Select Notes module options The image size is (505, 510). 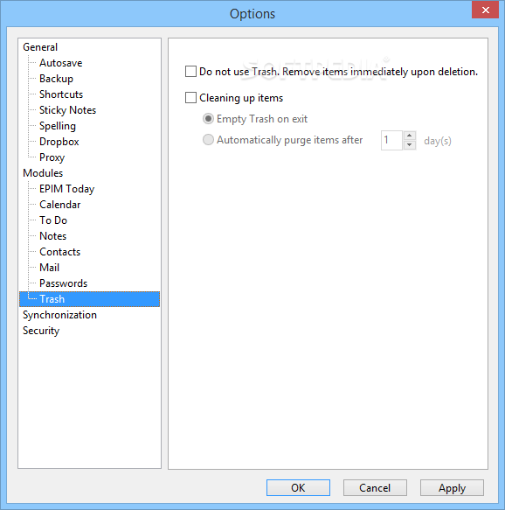pos(53,236)
